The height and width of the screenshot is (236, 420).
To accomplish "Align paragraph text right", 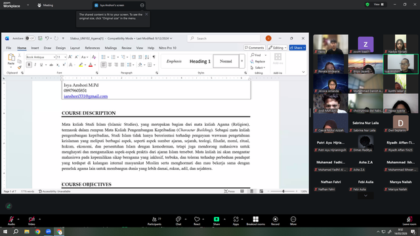I will pos(116,65).
